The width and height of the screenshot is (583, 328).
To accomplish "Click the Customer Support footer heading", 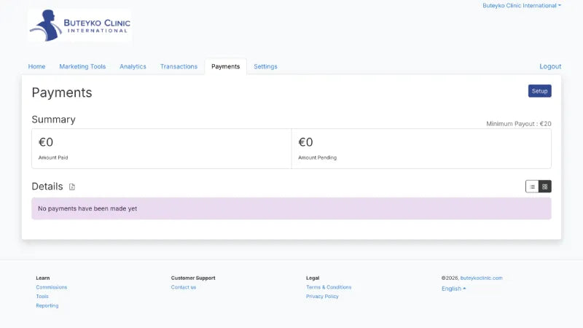I will (193, 278).
